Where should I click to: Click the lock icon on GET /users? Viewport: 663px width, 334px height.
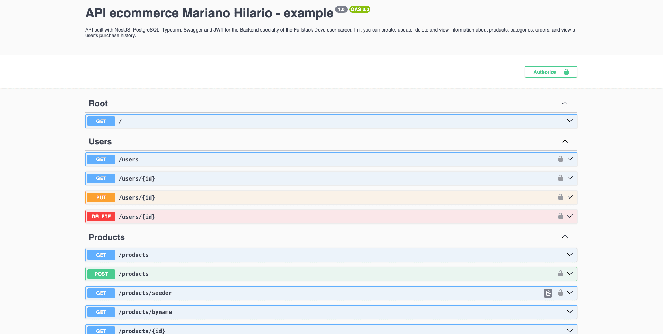560,159
